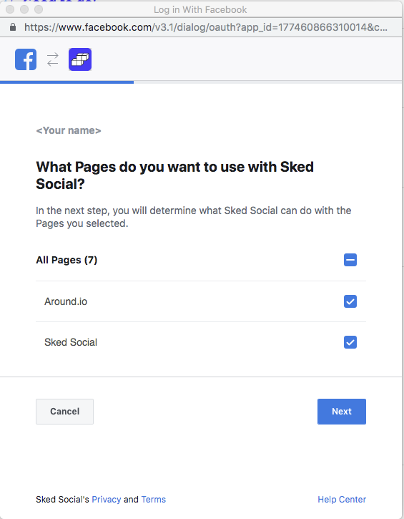The width and height of the screenshot is (404, 519).
Task: Select the Around.io page row label
Action: point(66,301)
